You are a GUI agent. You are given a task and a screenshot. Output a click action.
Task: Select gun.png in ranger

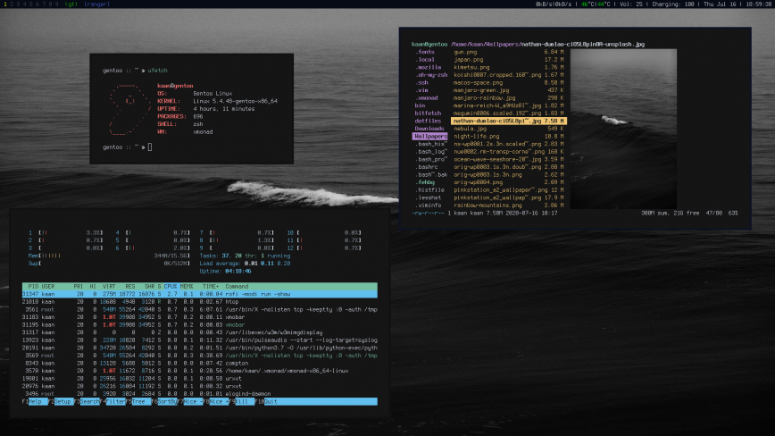(x=509, y=52)
